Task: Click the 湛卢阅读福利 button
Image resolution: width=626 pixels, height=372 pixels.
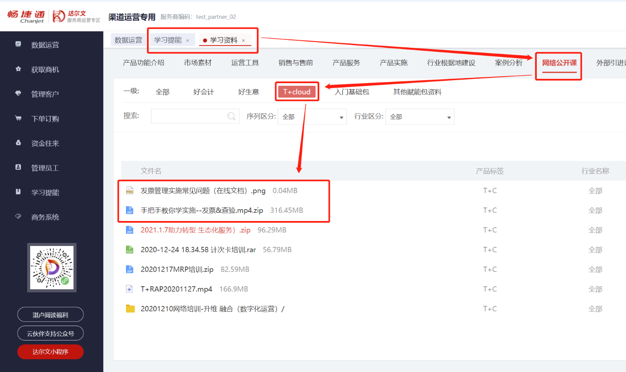Action: pos(50,315)
